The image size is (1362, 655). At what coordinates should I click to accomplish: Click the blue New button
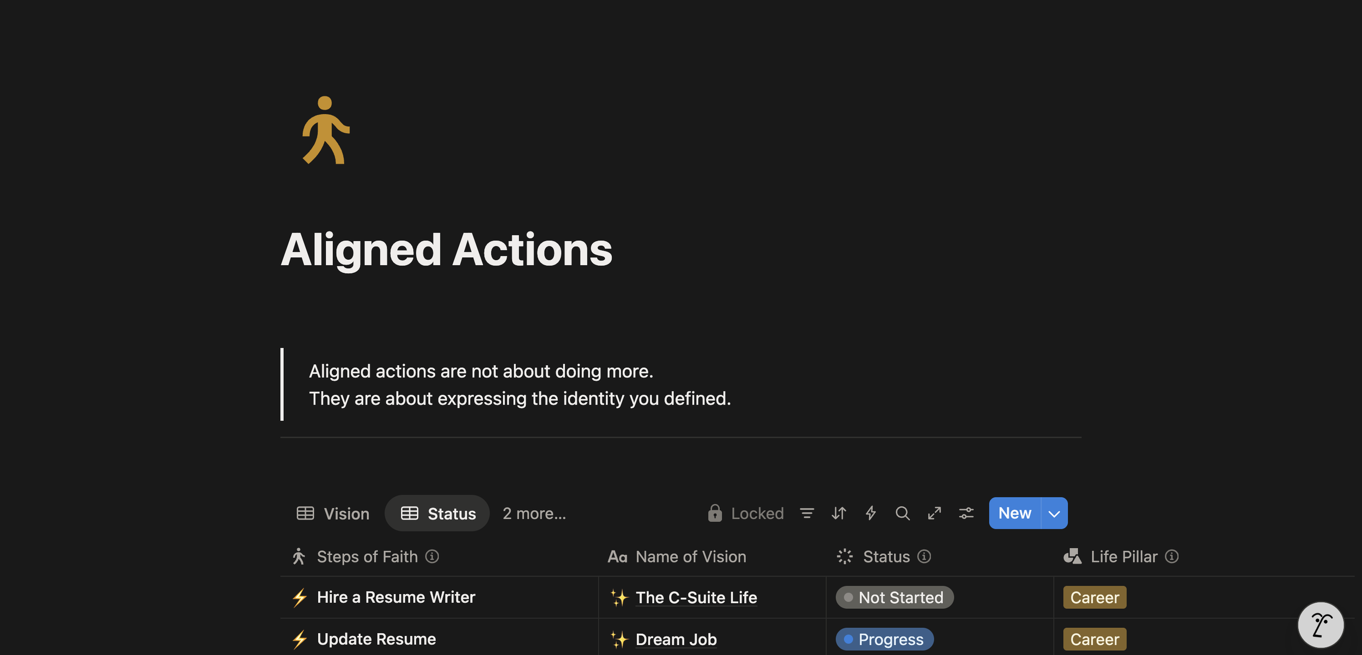point(1014,513)
